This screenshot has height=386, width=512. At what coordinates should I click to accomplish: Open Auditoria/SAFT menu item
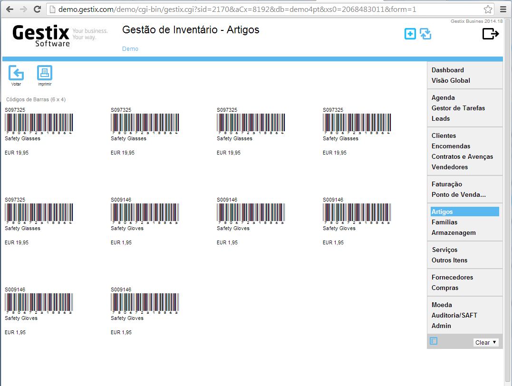click(x=454, y=315)
